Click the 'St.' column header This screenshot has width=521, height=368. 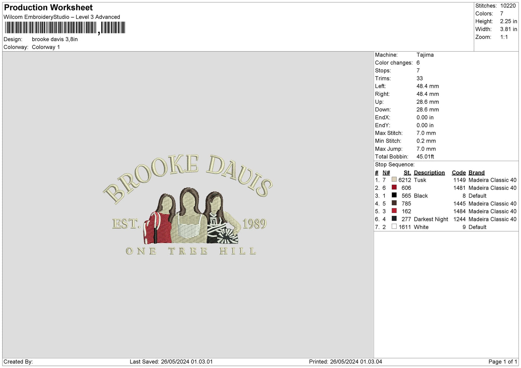(407, 173)
